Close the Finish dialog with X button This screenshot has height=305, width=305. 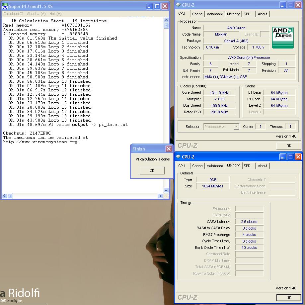point(169,149)
